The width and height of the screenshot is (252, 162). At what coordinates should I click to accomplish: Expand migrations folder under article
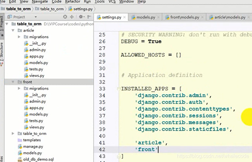(19, 37)
